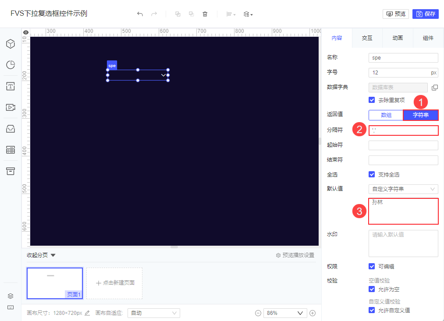Click the blue Save button
This screenshot has width=444, height=321.
[x=425, y=14]
